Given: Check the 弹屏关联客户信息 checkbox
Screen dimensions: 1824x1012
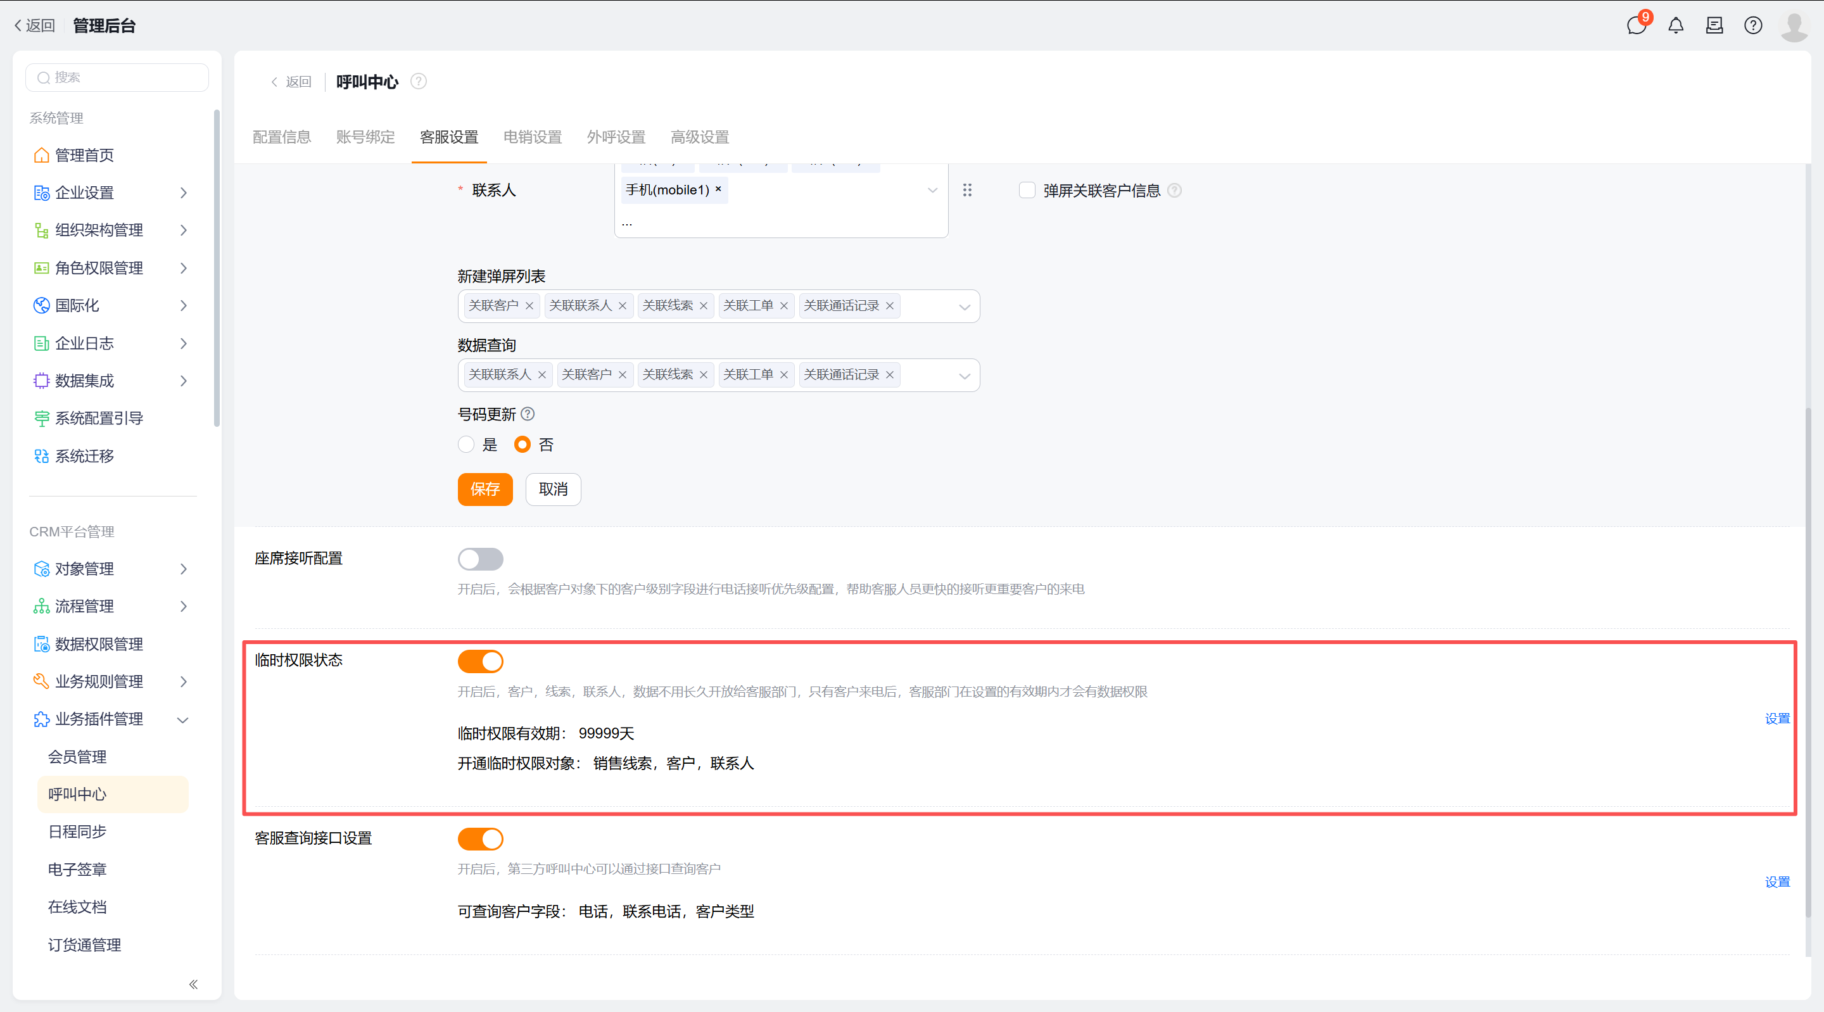Looking at the screenshot, I should click(1027, 191).
